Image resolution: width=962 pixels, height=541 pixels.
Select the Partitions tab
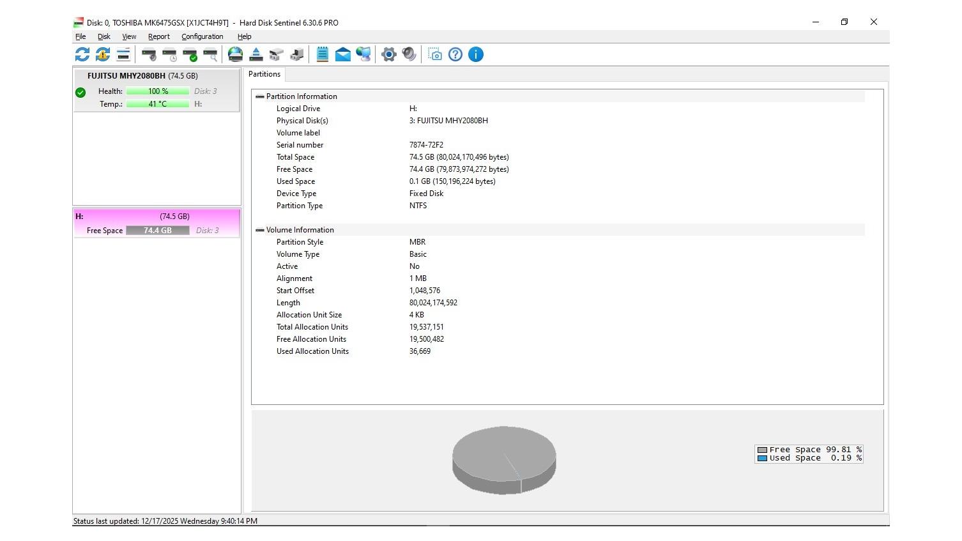click(264, 74)
